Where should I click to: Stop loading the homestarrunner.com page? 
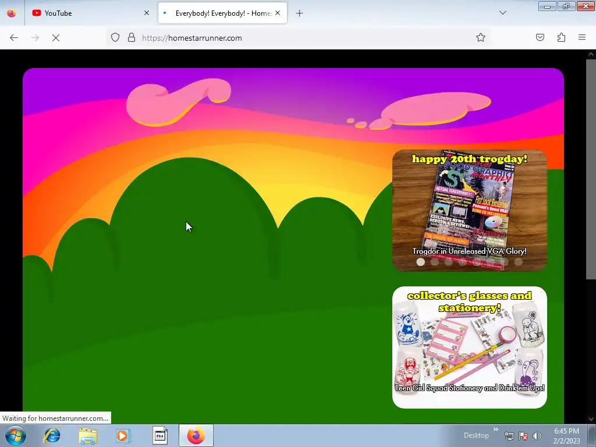coord(56,38)
